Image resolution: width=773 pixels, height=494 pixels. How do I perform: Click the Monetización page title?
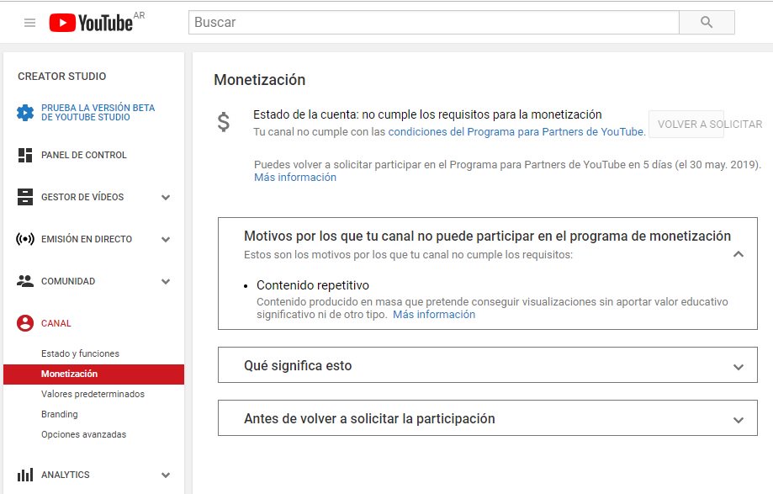click(260, 80)
